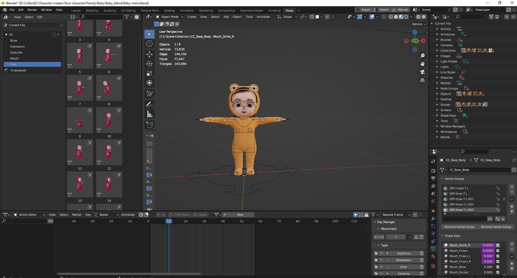
Task: Toggle Mouth_Frown shape key checkbox
Action: pos(498,251)
